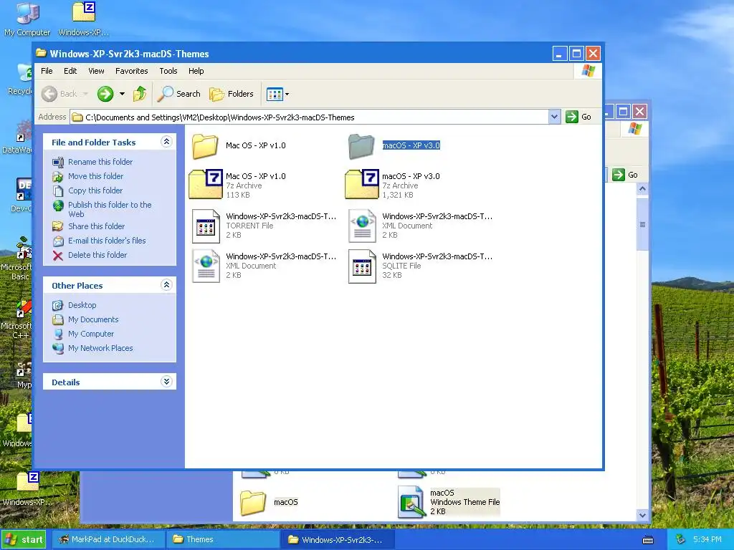Image resolution: width=734 pixels, height=550 pixels.
Task: Open the View menu
Action: click(x=97, y=71)
